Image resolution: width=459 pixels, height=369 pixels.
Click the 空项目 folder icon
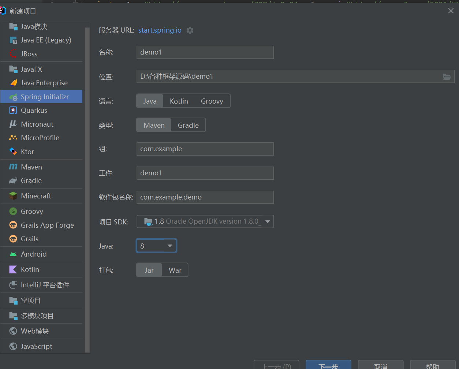pos(14,300)
